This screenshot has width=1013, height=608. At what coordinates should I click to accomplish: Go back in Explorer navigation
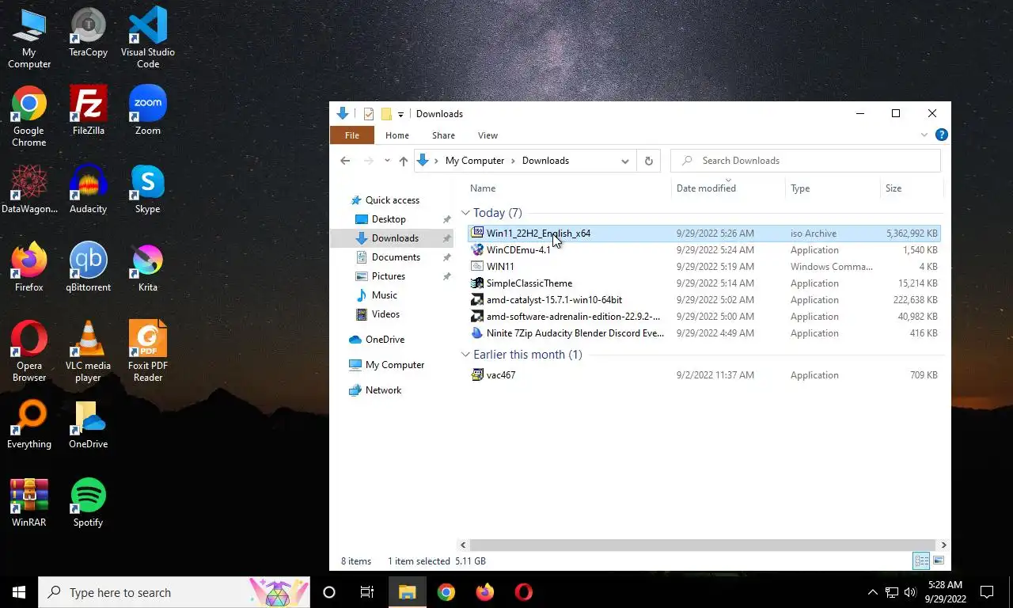[x=345, y=161]
